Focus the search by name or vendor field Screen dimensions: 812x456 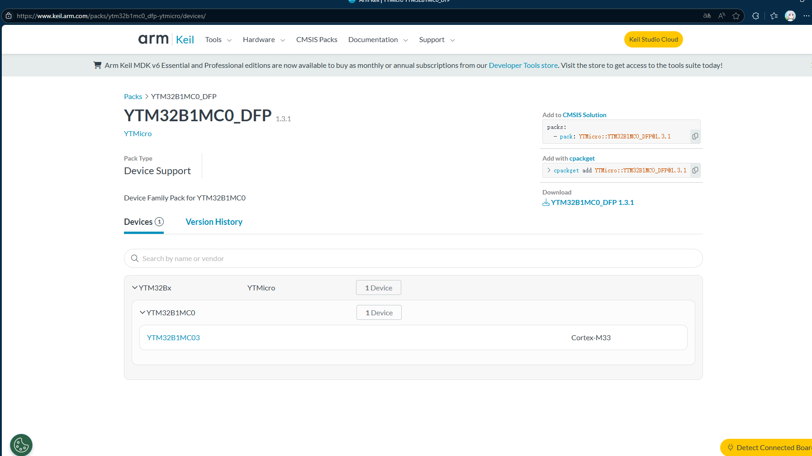pyautogui.click(x=413, y=258)
